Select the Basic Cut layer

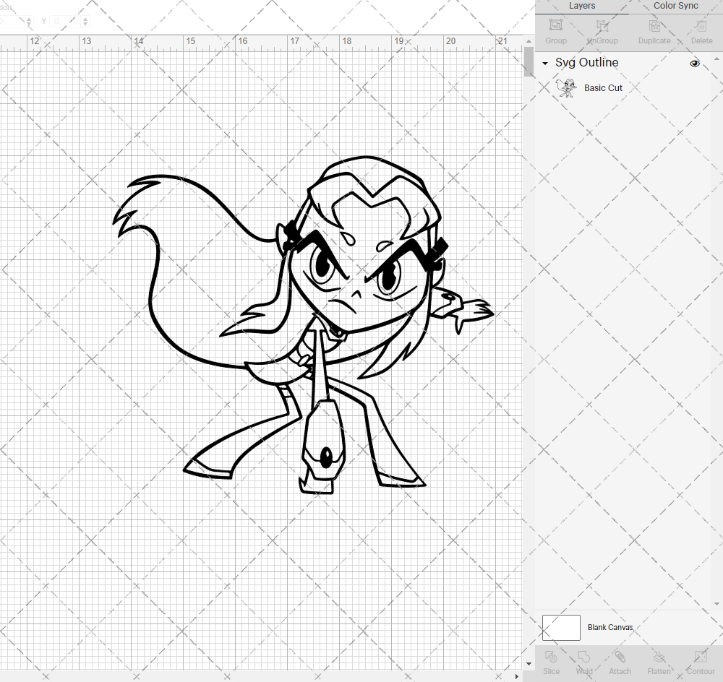pos(603,87)
